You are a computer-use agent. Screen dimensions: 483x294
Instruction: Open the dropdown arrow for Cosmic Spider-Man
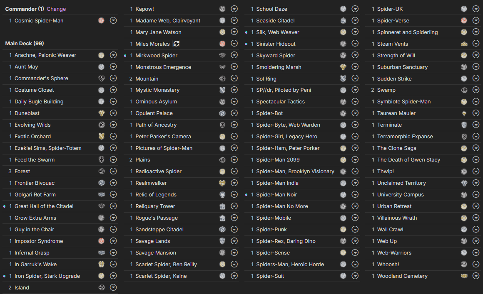113,21
